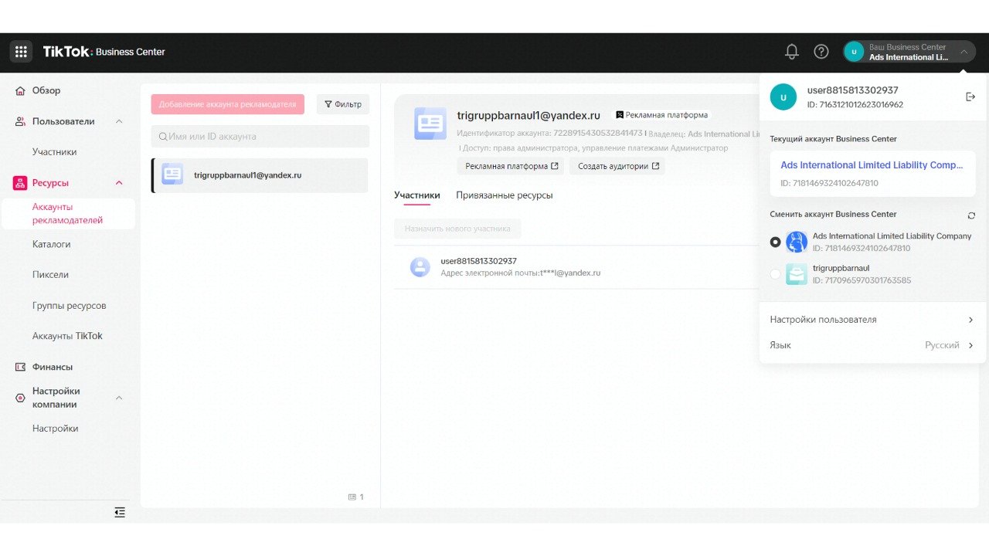Click the Сменить аккаунт Business Center heading
The height and width of the screenshot is (556, 989).
pyautogui.click(x=834, y=215)
